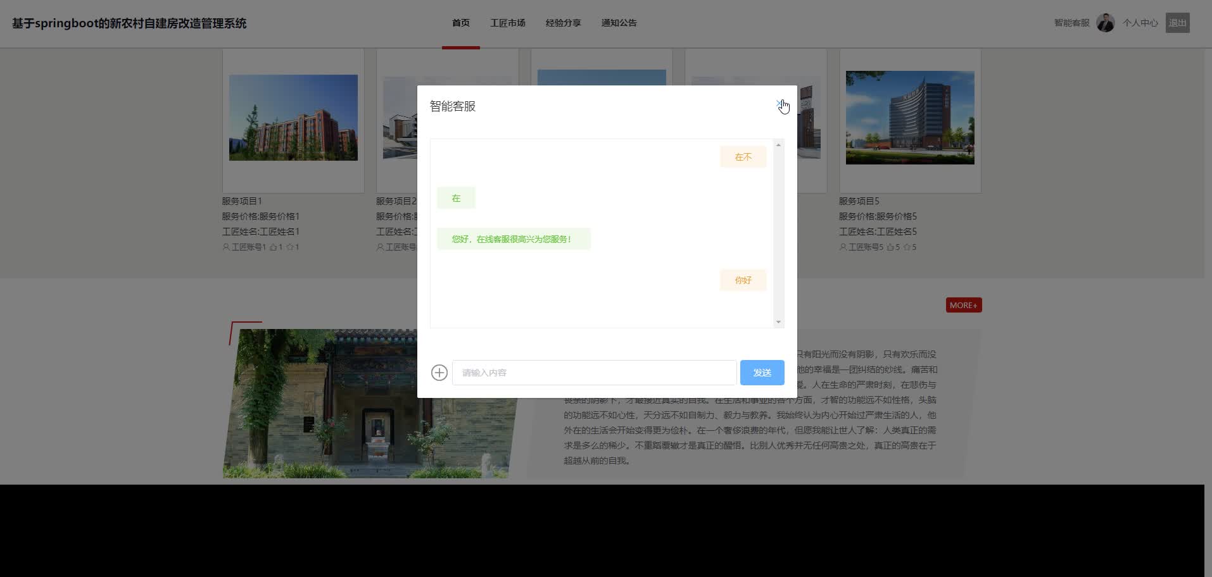This screenshot has width=1212, height=577.
Task: Open the attachment plus icon in chat
Action: click(x=439, y=373)
